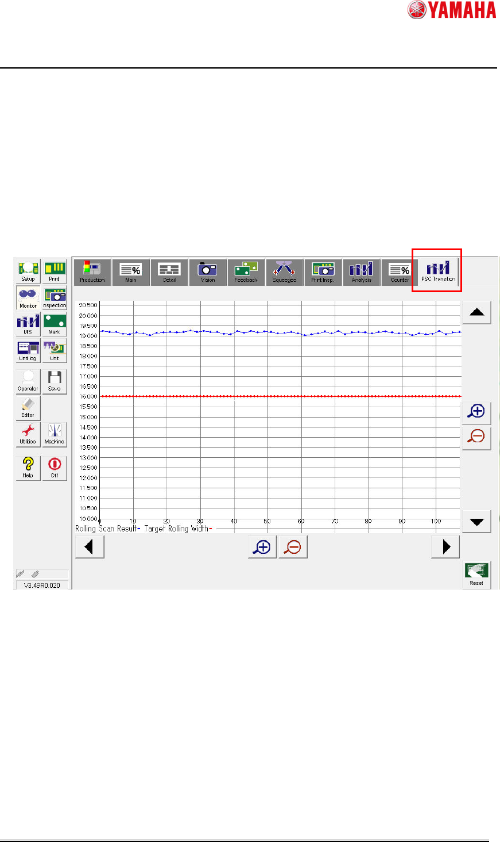This screenshot has width=500, height=842.
Task: Select the Print icon in sidebar
Action: coord(55,271)
